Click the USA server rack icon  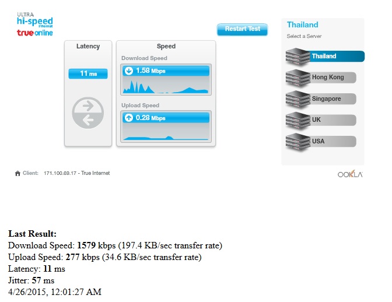pyautogui.click(x=297, y=142)
